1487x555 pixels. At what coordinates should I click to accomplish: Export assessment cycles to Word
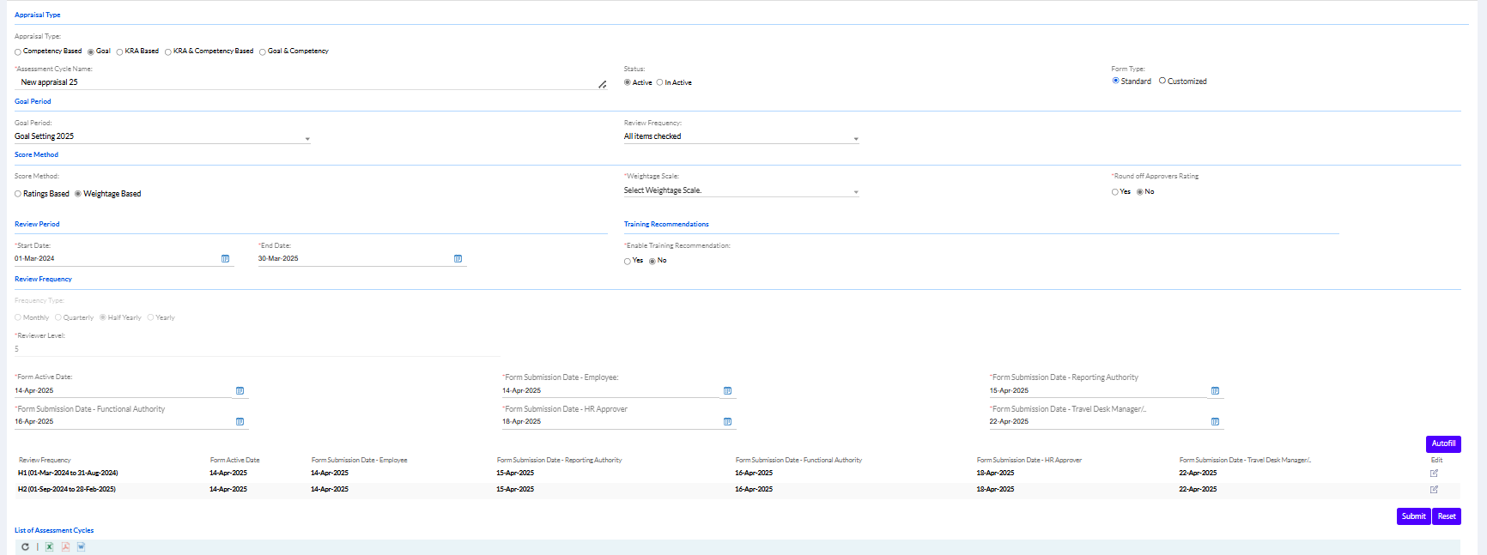[x=81, y=546]
